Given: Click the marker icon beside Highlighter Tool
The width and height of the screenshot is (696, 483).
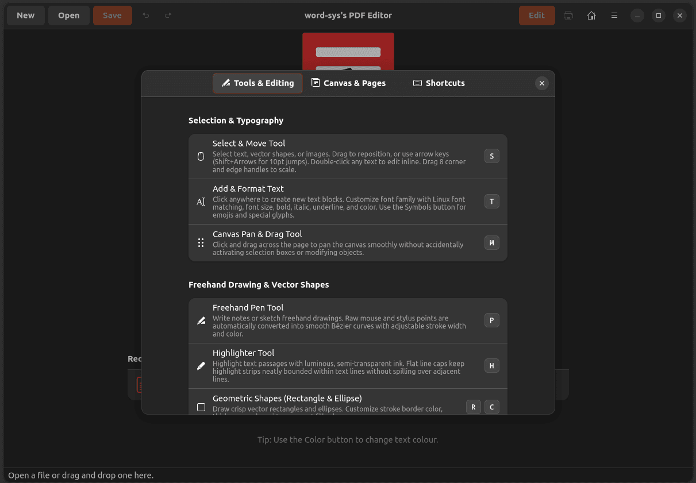Looking at the screenshot, I should [201, 366].
